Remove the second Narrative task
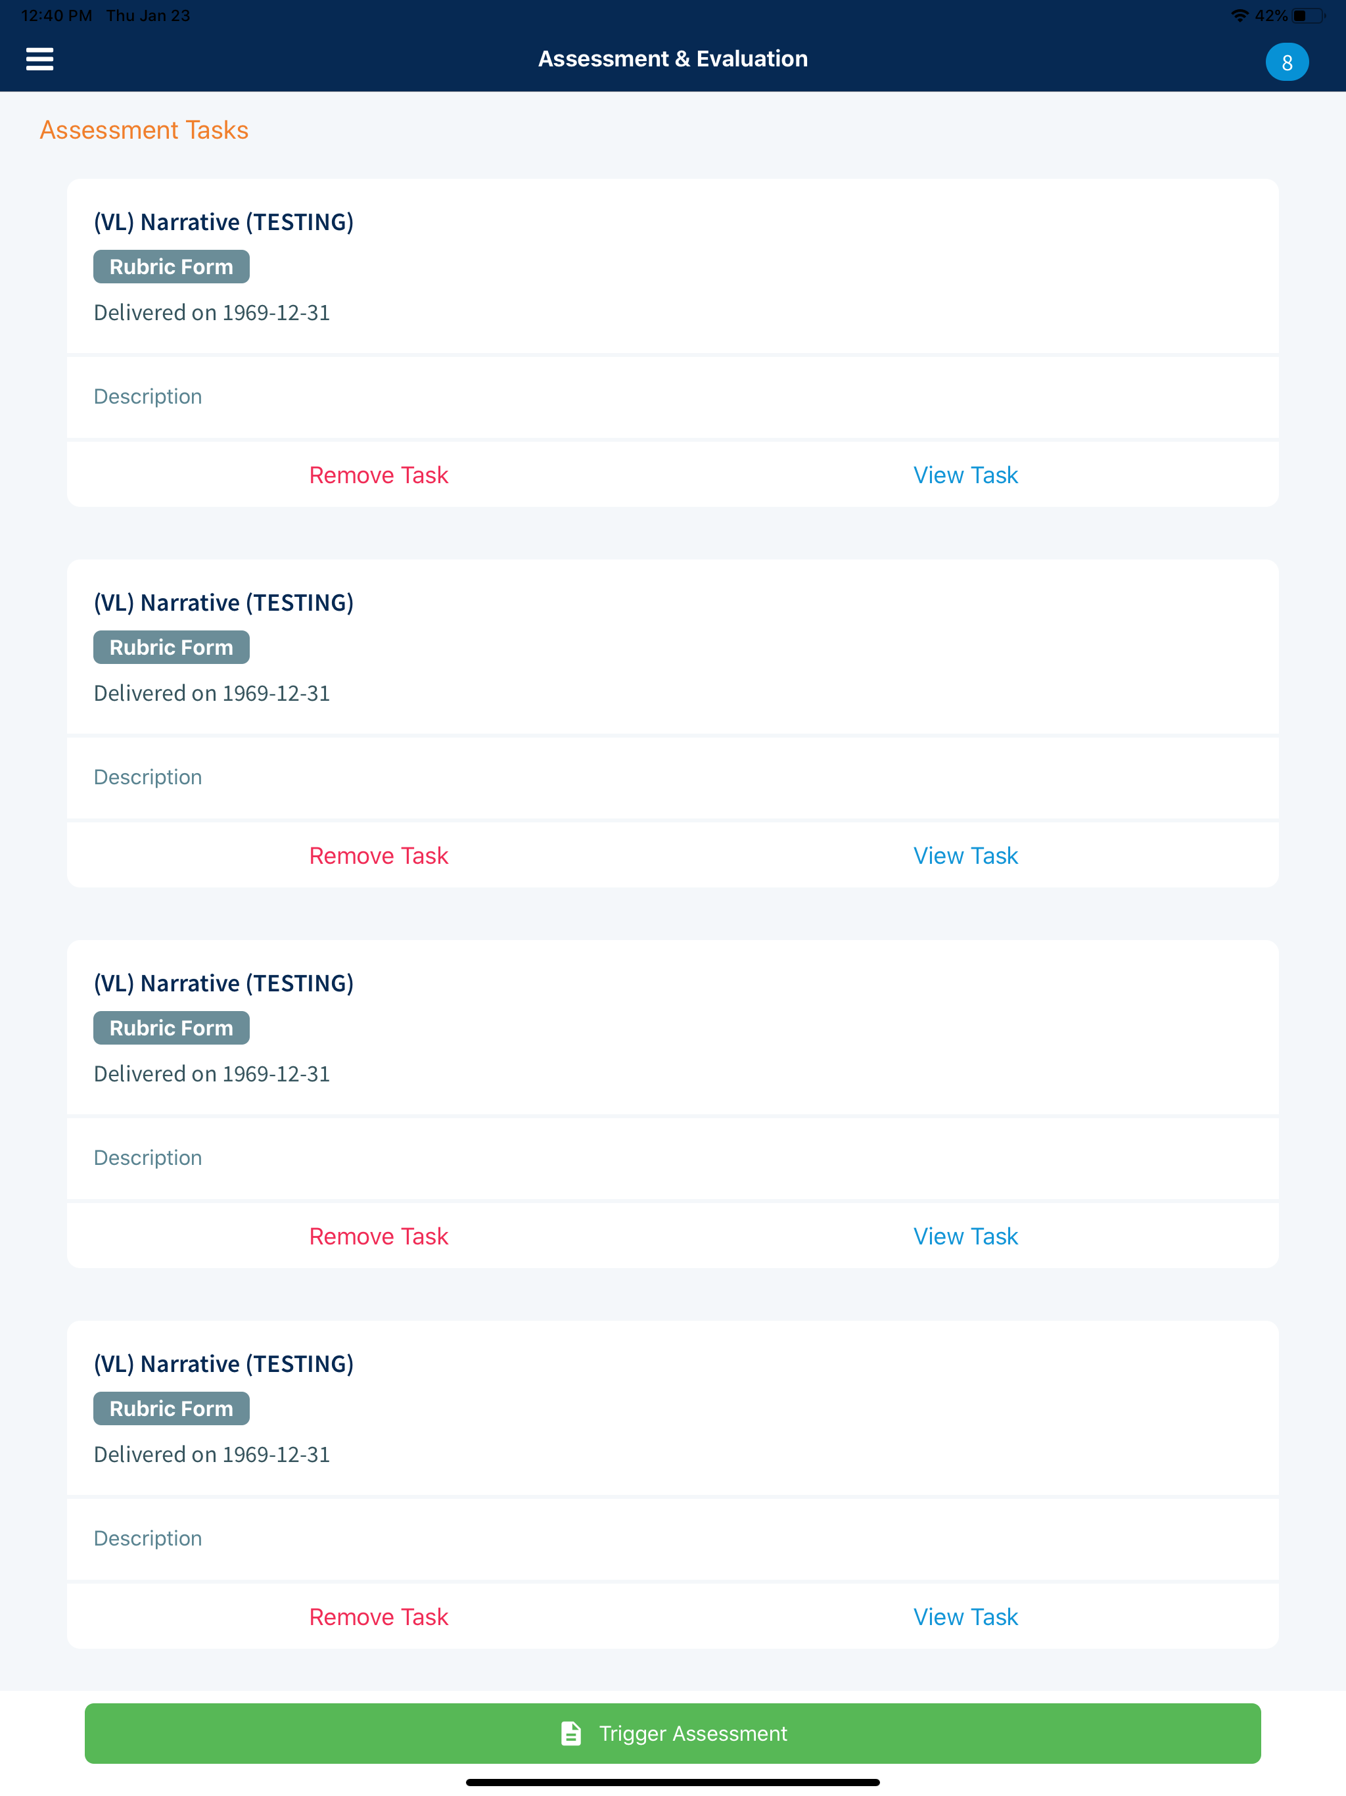The width and height of the screenshot is (1346, 1796). tap(379, 856)
